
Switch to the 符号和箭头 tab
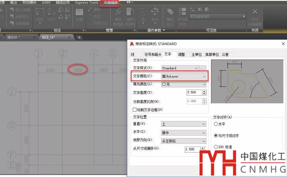click(153, 54)
